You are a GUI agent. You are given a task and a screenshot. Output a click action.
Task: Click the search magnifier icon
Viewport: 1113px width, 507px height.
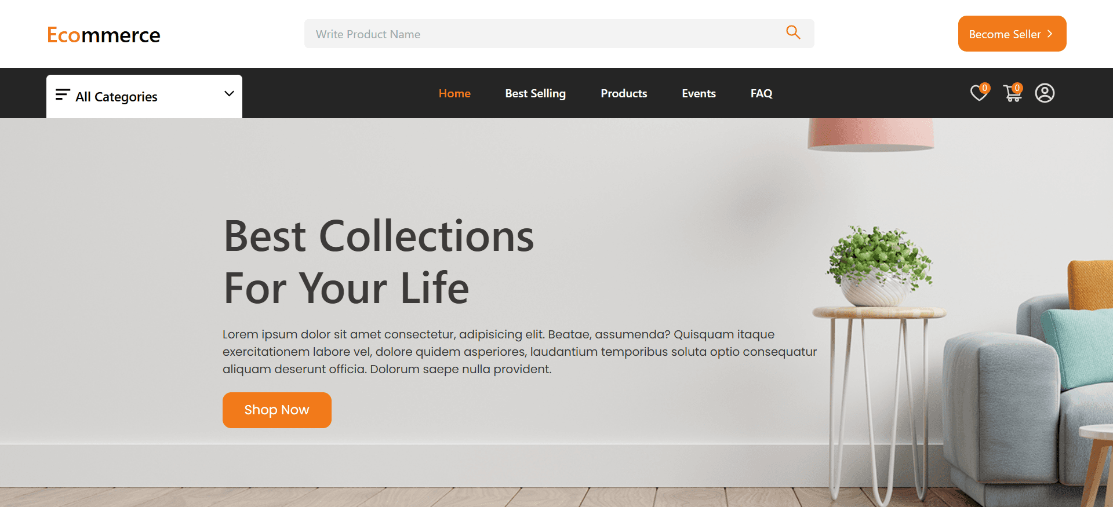[793, 32]
